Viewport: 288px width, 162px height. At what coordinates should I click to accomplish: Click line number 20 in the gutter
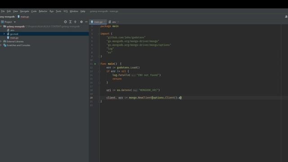click(x=91, y=98)
